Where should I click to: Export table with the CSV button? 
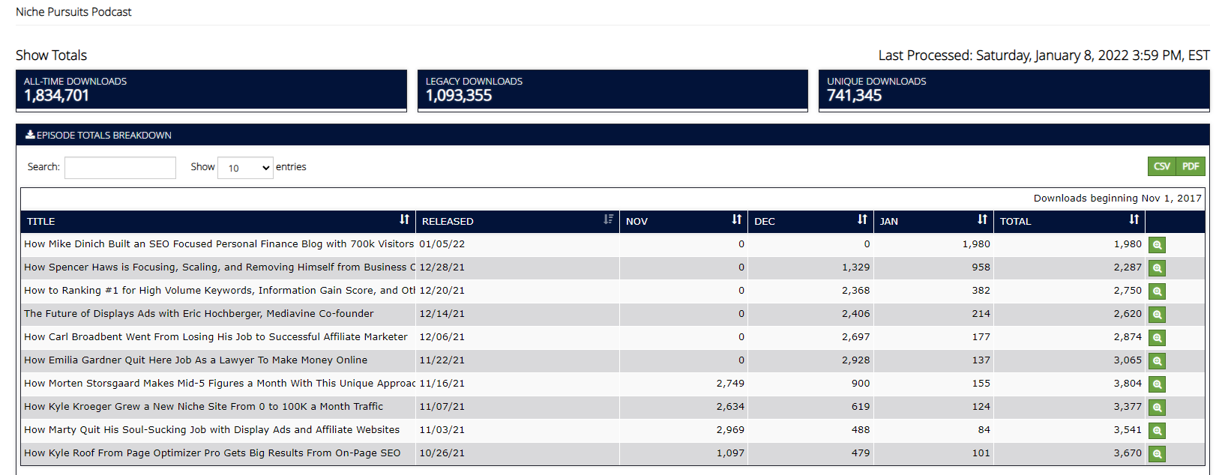click(x=1162, y=166)
